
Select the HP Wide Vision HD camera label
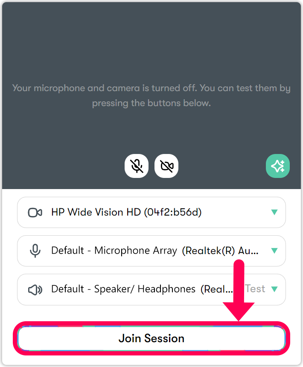[126, 212]
